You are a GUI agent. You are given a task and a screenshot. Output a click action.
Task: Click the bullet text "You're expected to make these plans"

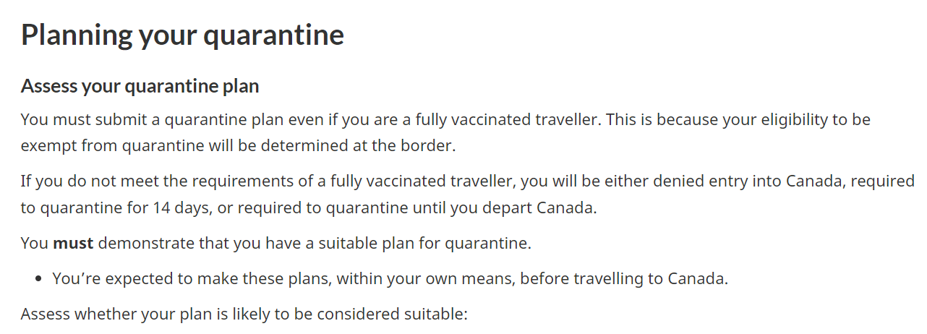(188, 278)
